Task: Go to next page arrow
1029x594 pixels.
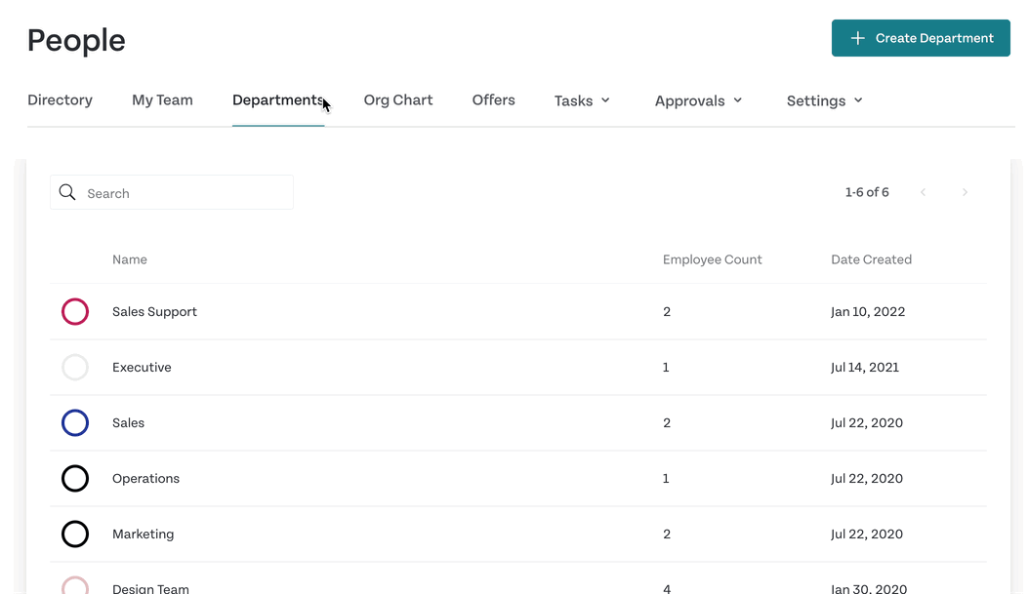Action: click(965, 192)
